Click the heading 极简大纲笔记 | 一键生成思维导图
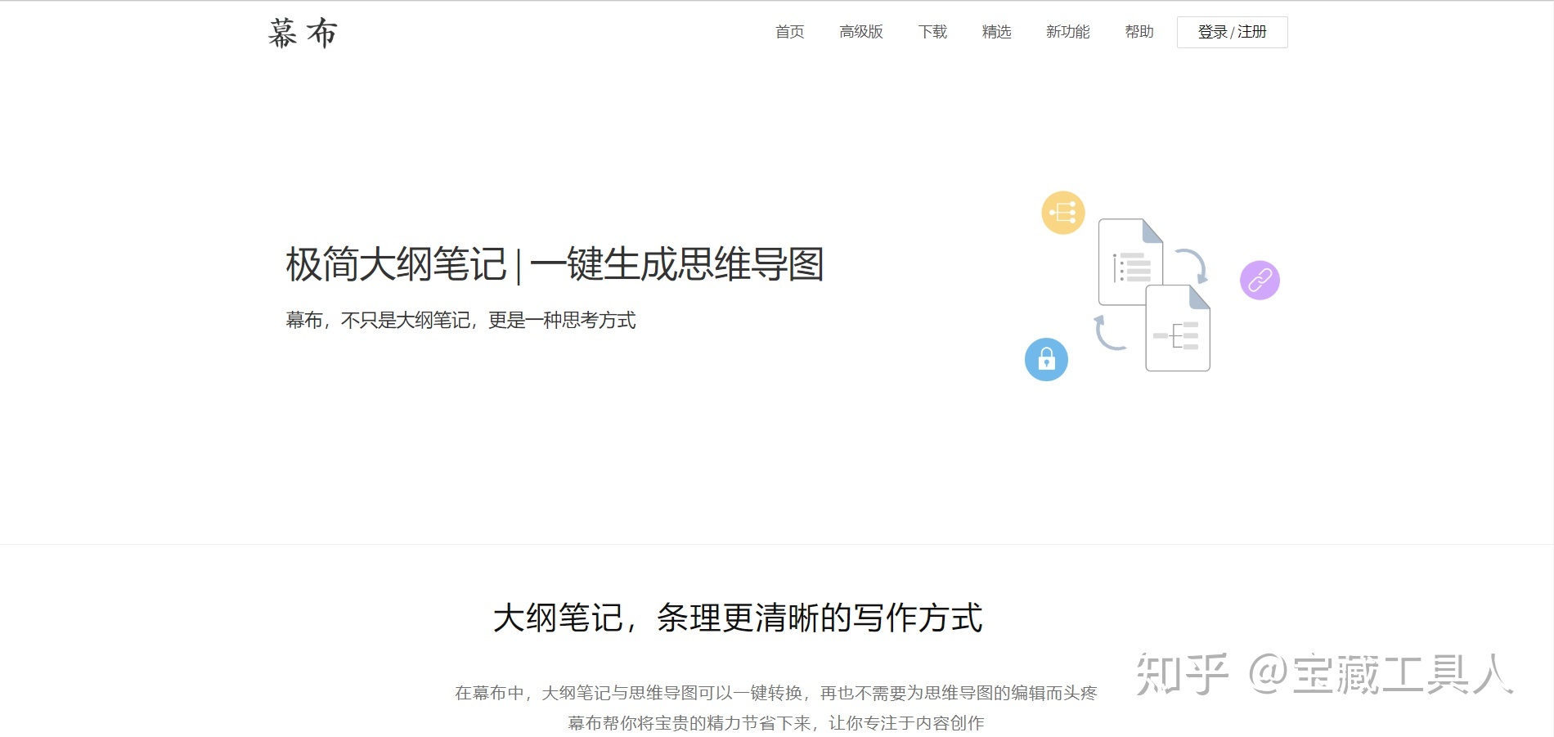 click(x=555, y=265)
